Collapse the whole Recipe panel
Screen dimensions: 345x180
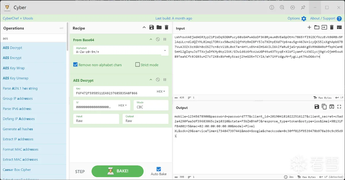click(144, 28)
